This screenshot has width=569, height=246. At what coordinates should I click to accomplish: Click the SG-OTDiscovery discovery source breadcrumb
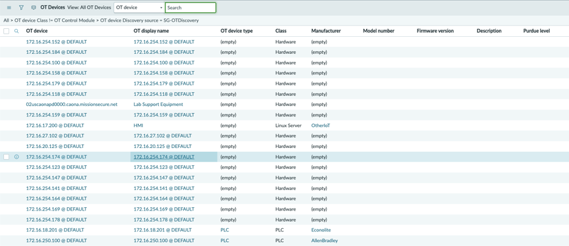click(149, 20)
